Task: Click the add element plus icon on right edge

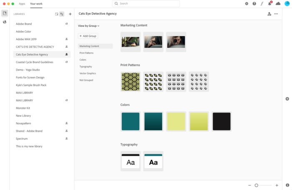Action: click(x=287, y=99)
